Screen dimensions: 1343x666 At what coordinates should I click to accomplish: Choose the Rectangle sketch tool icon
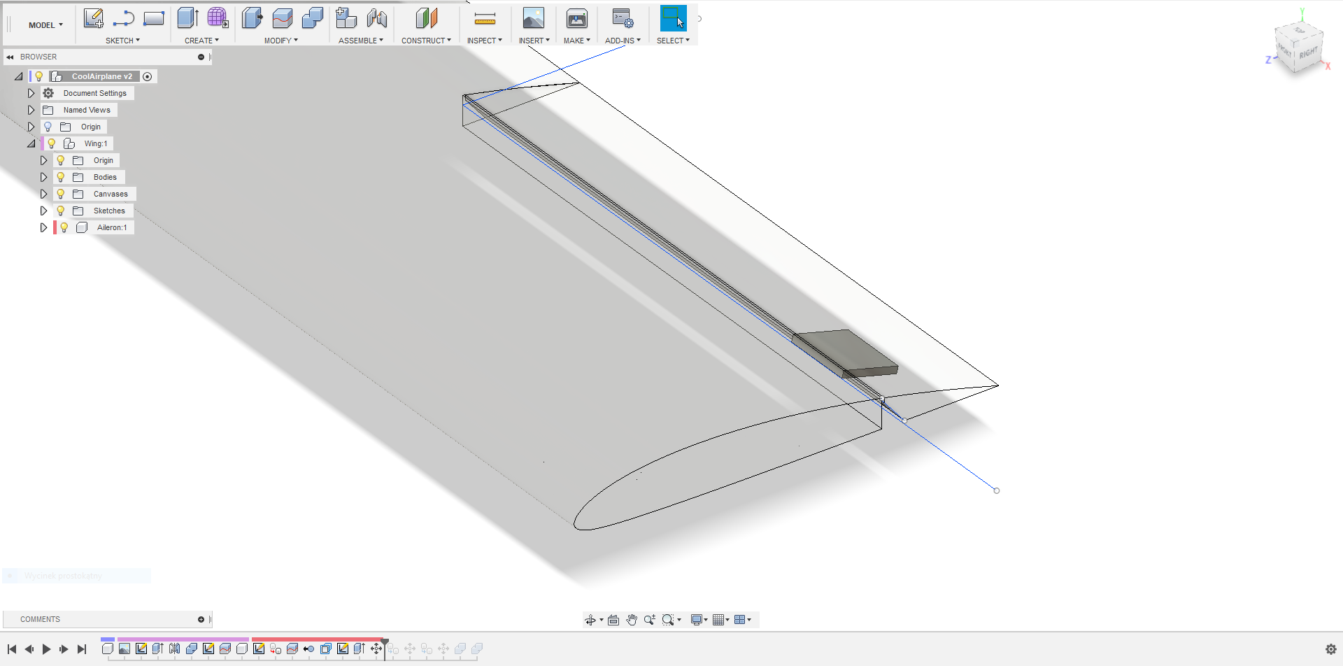[154, 18]
